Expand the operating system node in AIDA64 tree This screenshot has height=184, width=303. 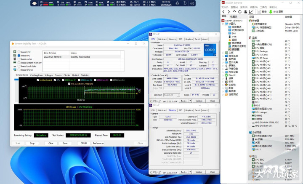click(x=223, y=56)
